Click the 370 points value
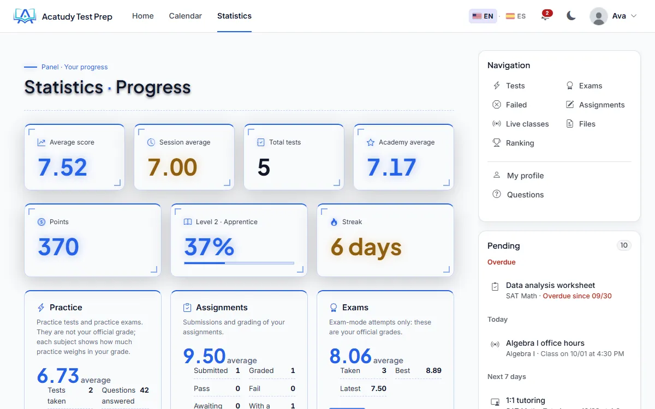 click(x=58, y=248)
